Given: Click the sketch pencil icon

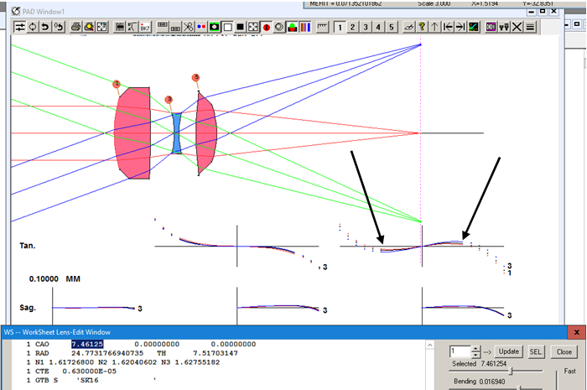Looking at the screenshot, I should tap(409, 27).
